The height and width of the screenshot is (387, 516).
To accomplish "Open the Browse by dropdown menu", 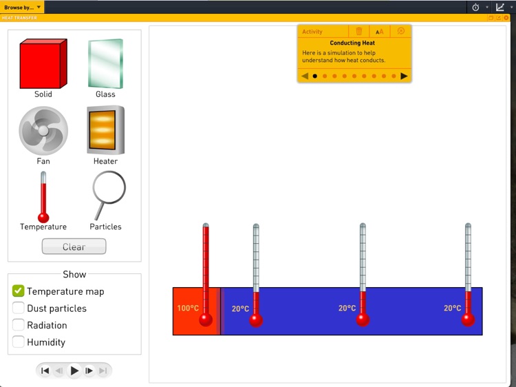I will (x=22, y=8).
